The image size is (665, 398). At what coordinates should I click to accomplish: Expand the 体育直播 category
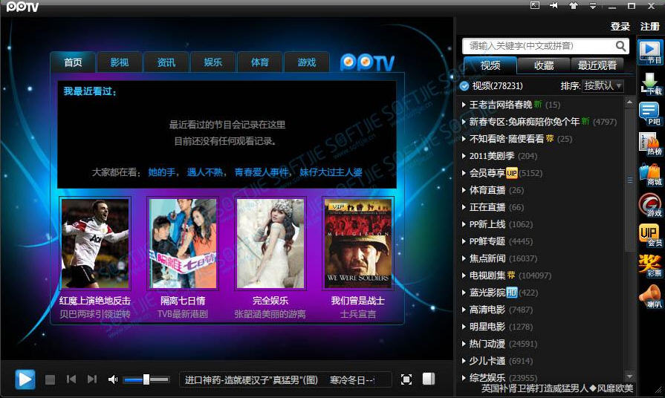tap(463, 190)
